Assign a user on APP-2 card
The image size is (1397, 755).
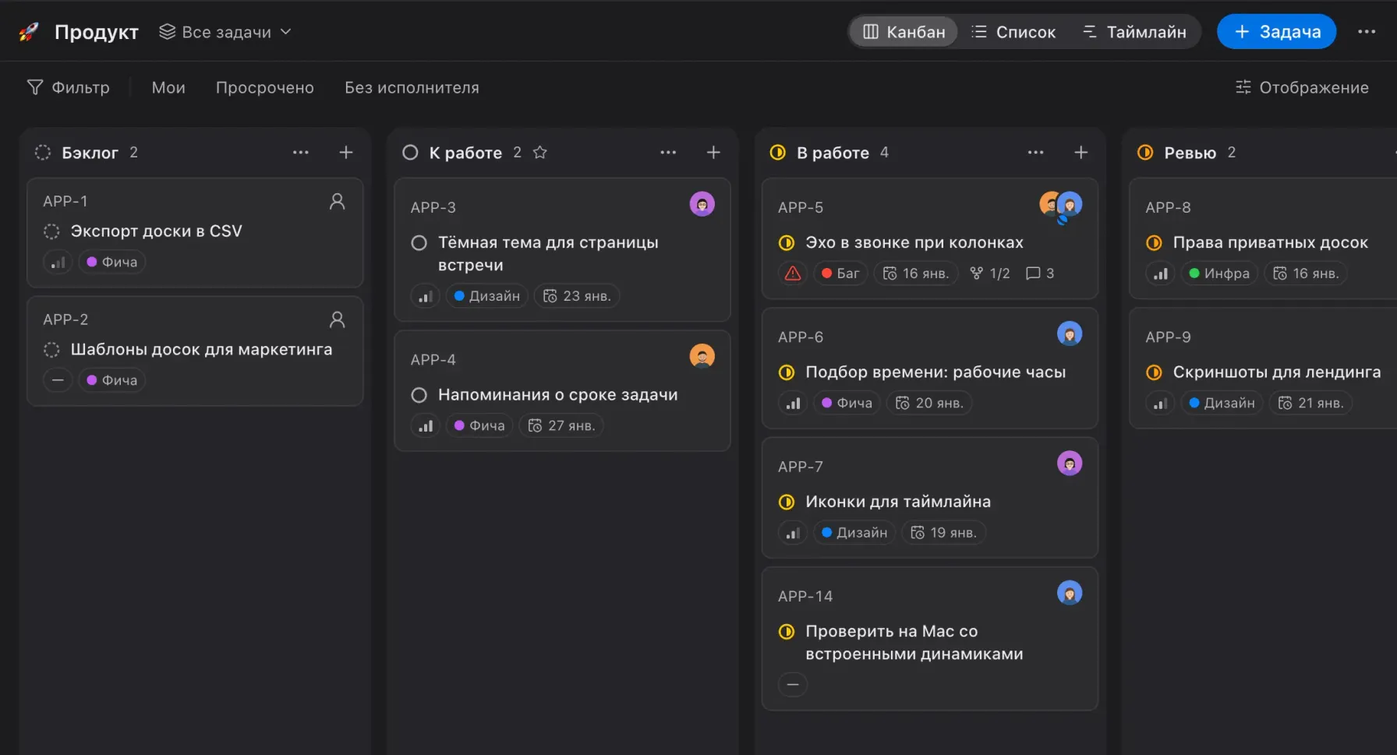click(x=337, y=319)
